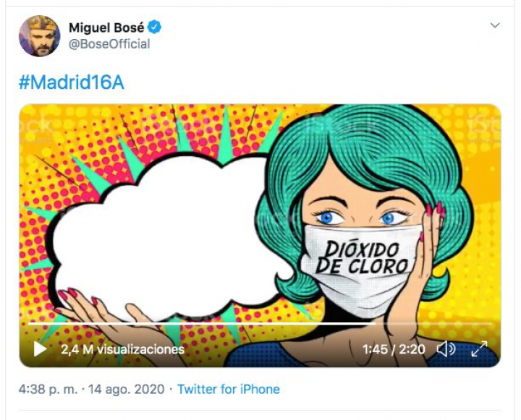
Task: Play the video in the tweet
Action: point(40,349)
